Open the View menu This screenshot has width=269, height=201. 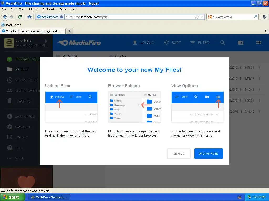point(22,9)
